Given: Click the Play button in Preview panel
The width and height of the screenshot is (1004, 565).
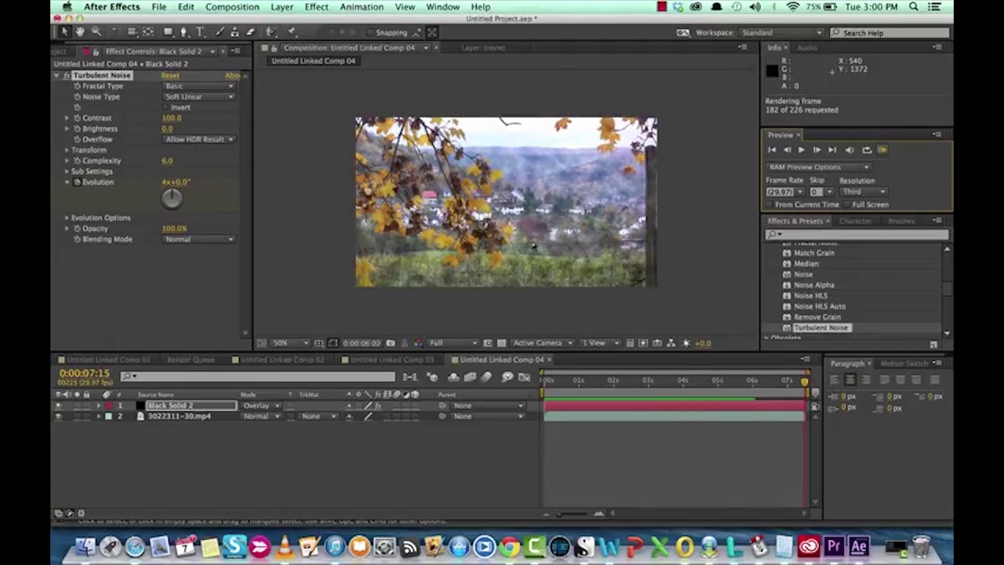Looking at the screenshot, I should point(801,150).
